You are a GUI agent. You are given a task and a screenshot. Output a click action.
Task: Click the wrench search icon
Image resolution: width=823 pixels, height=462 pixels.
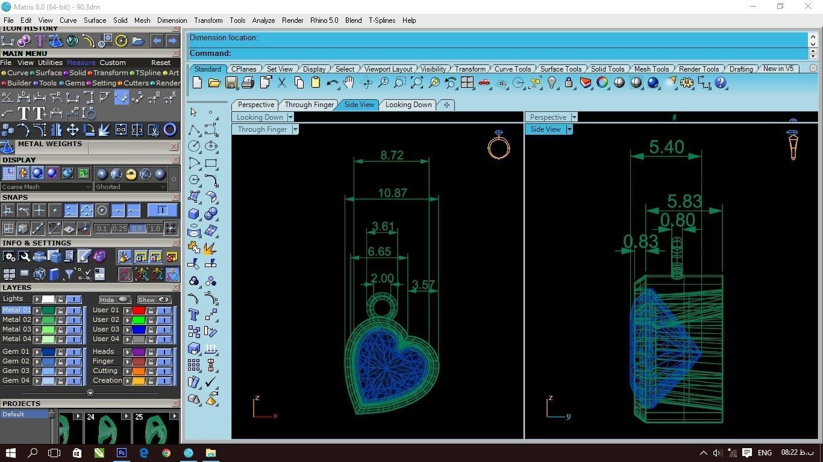point(24,257)
